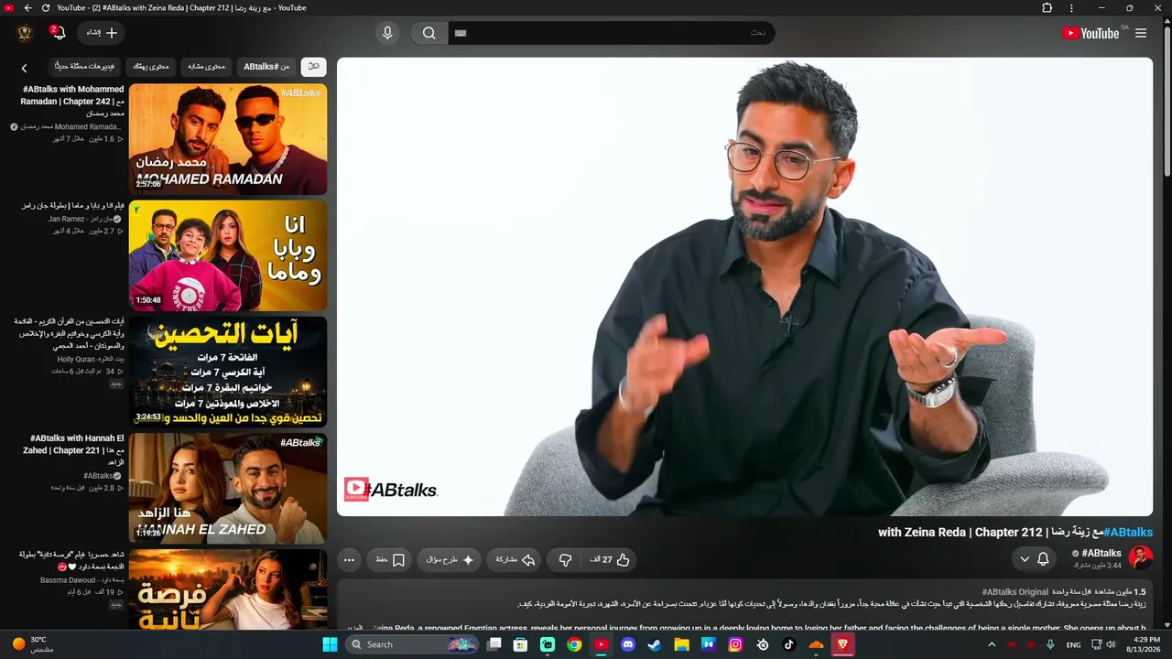Open Instagram from the taskbar

735,644
